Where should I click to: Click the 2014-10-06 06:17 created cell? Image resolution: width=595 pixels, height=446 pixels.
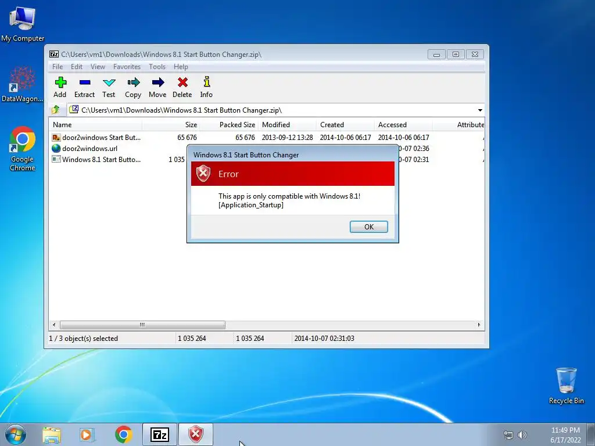[x=345, y=137]
